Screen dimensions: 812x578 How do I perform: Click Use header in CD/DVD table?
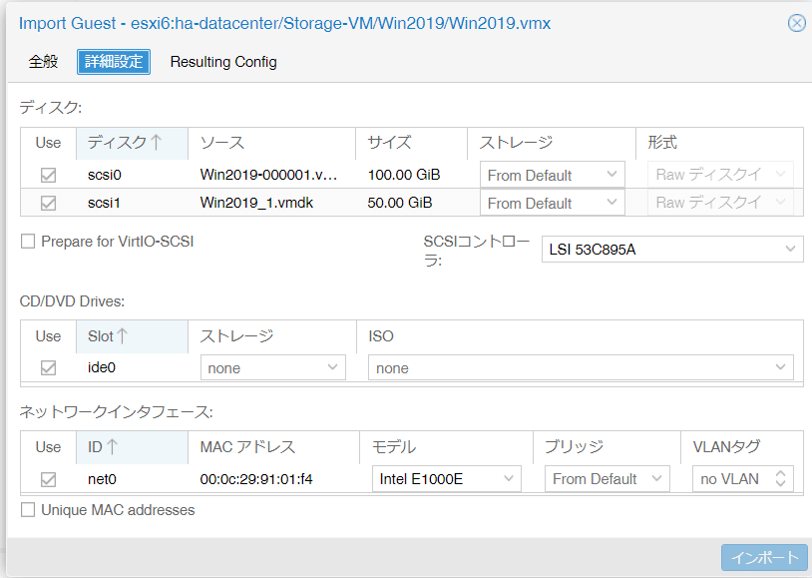click(x=48, y=337)
